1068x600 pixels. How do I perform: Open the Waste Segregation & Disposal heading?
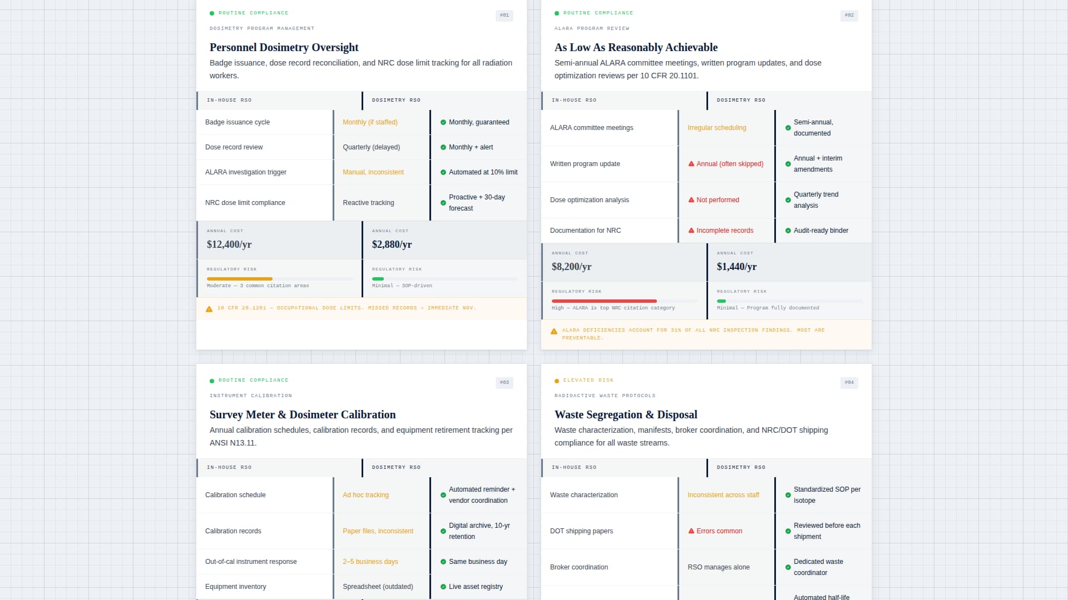click(626, 414)
